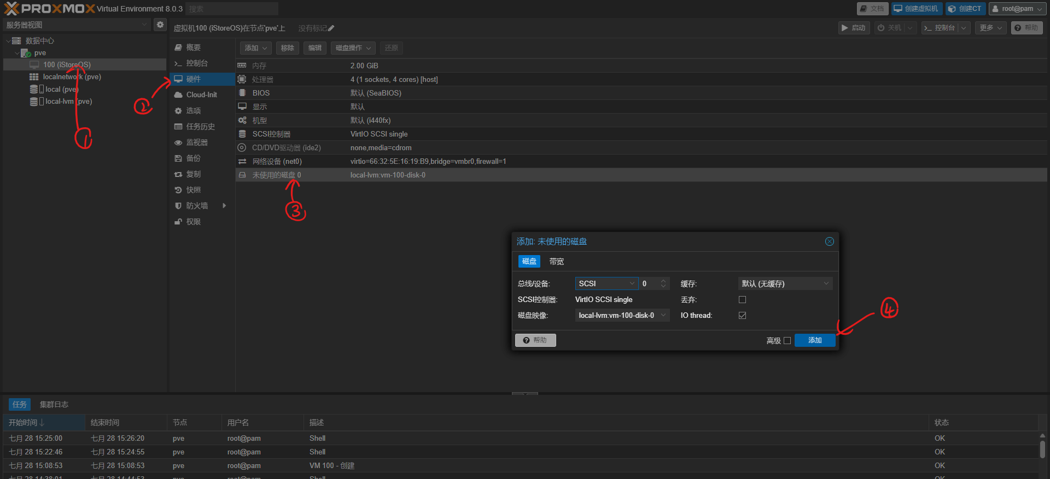The width and height of the screenshot is (1050, 479).
Task: Sort by start time arrow icon
Action: pyautogui.click(x=42, y=422)
